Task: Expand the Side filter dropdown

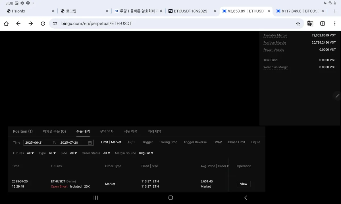Action: point(73,153)
